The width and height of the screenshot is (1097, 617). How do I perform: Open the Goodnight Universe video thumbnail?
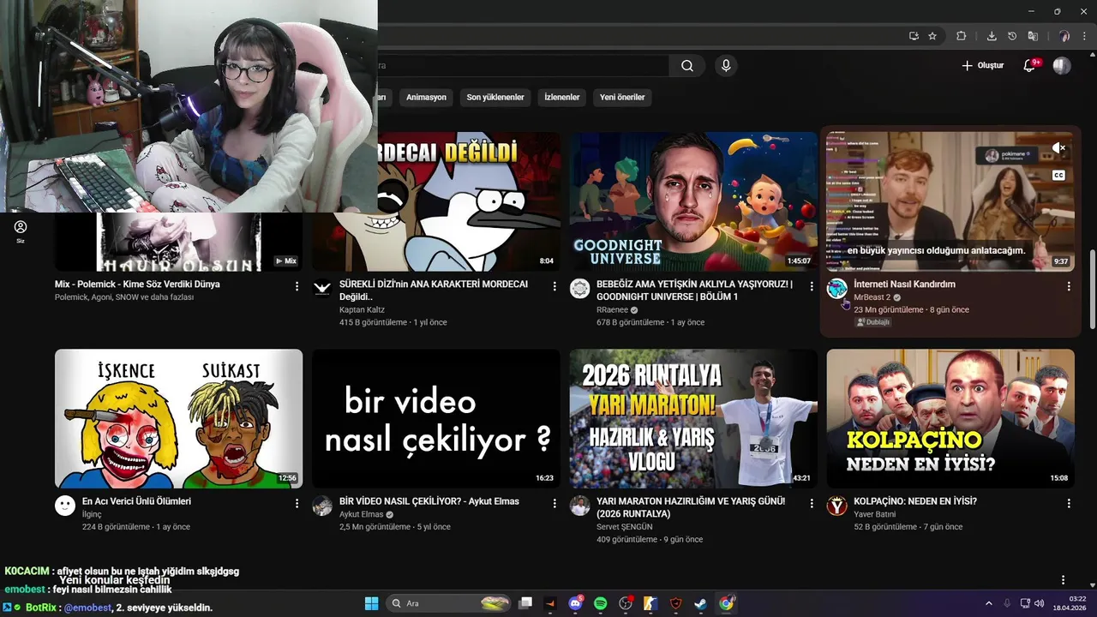693,201
